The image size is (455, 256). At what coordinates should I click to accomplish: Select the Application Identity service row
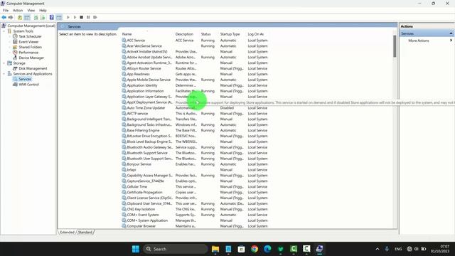point(195,85)
